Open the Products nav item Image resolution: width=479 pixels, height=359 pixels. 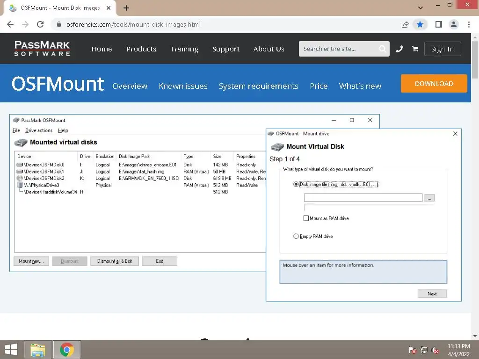tap(141, 49)
